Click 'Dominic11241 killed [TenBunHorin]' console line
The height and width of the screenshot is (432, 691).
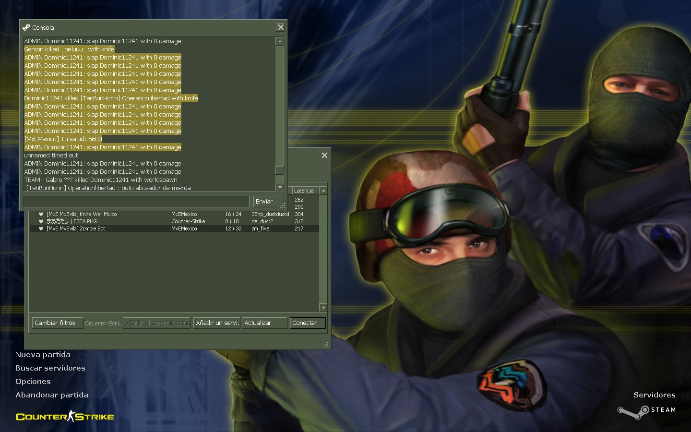[x=111, y=98]
